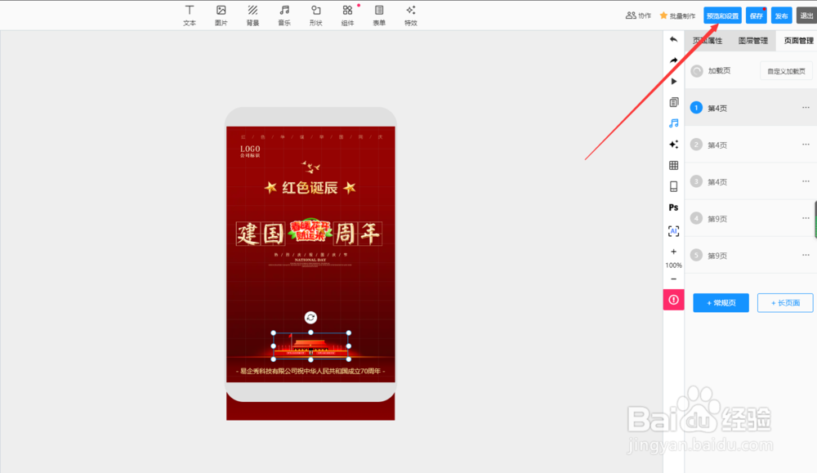
Task: Open the AI tool in the sidebar
Action: (673, 231)
